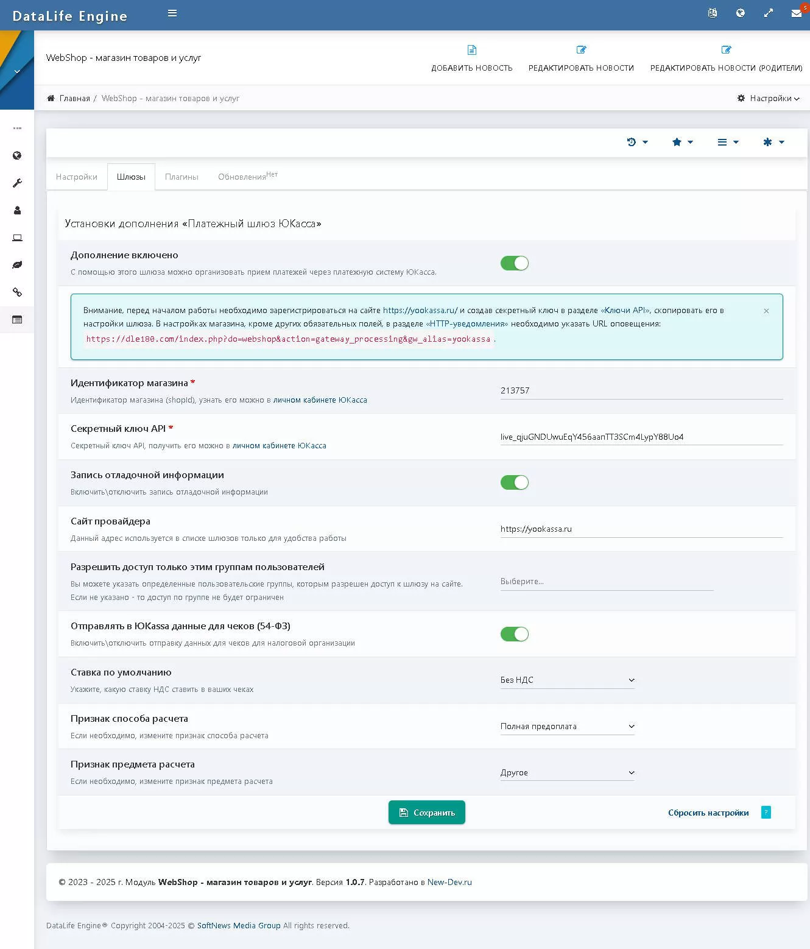Open the laptop icon section in sidebar

coord(17,238)
